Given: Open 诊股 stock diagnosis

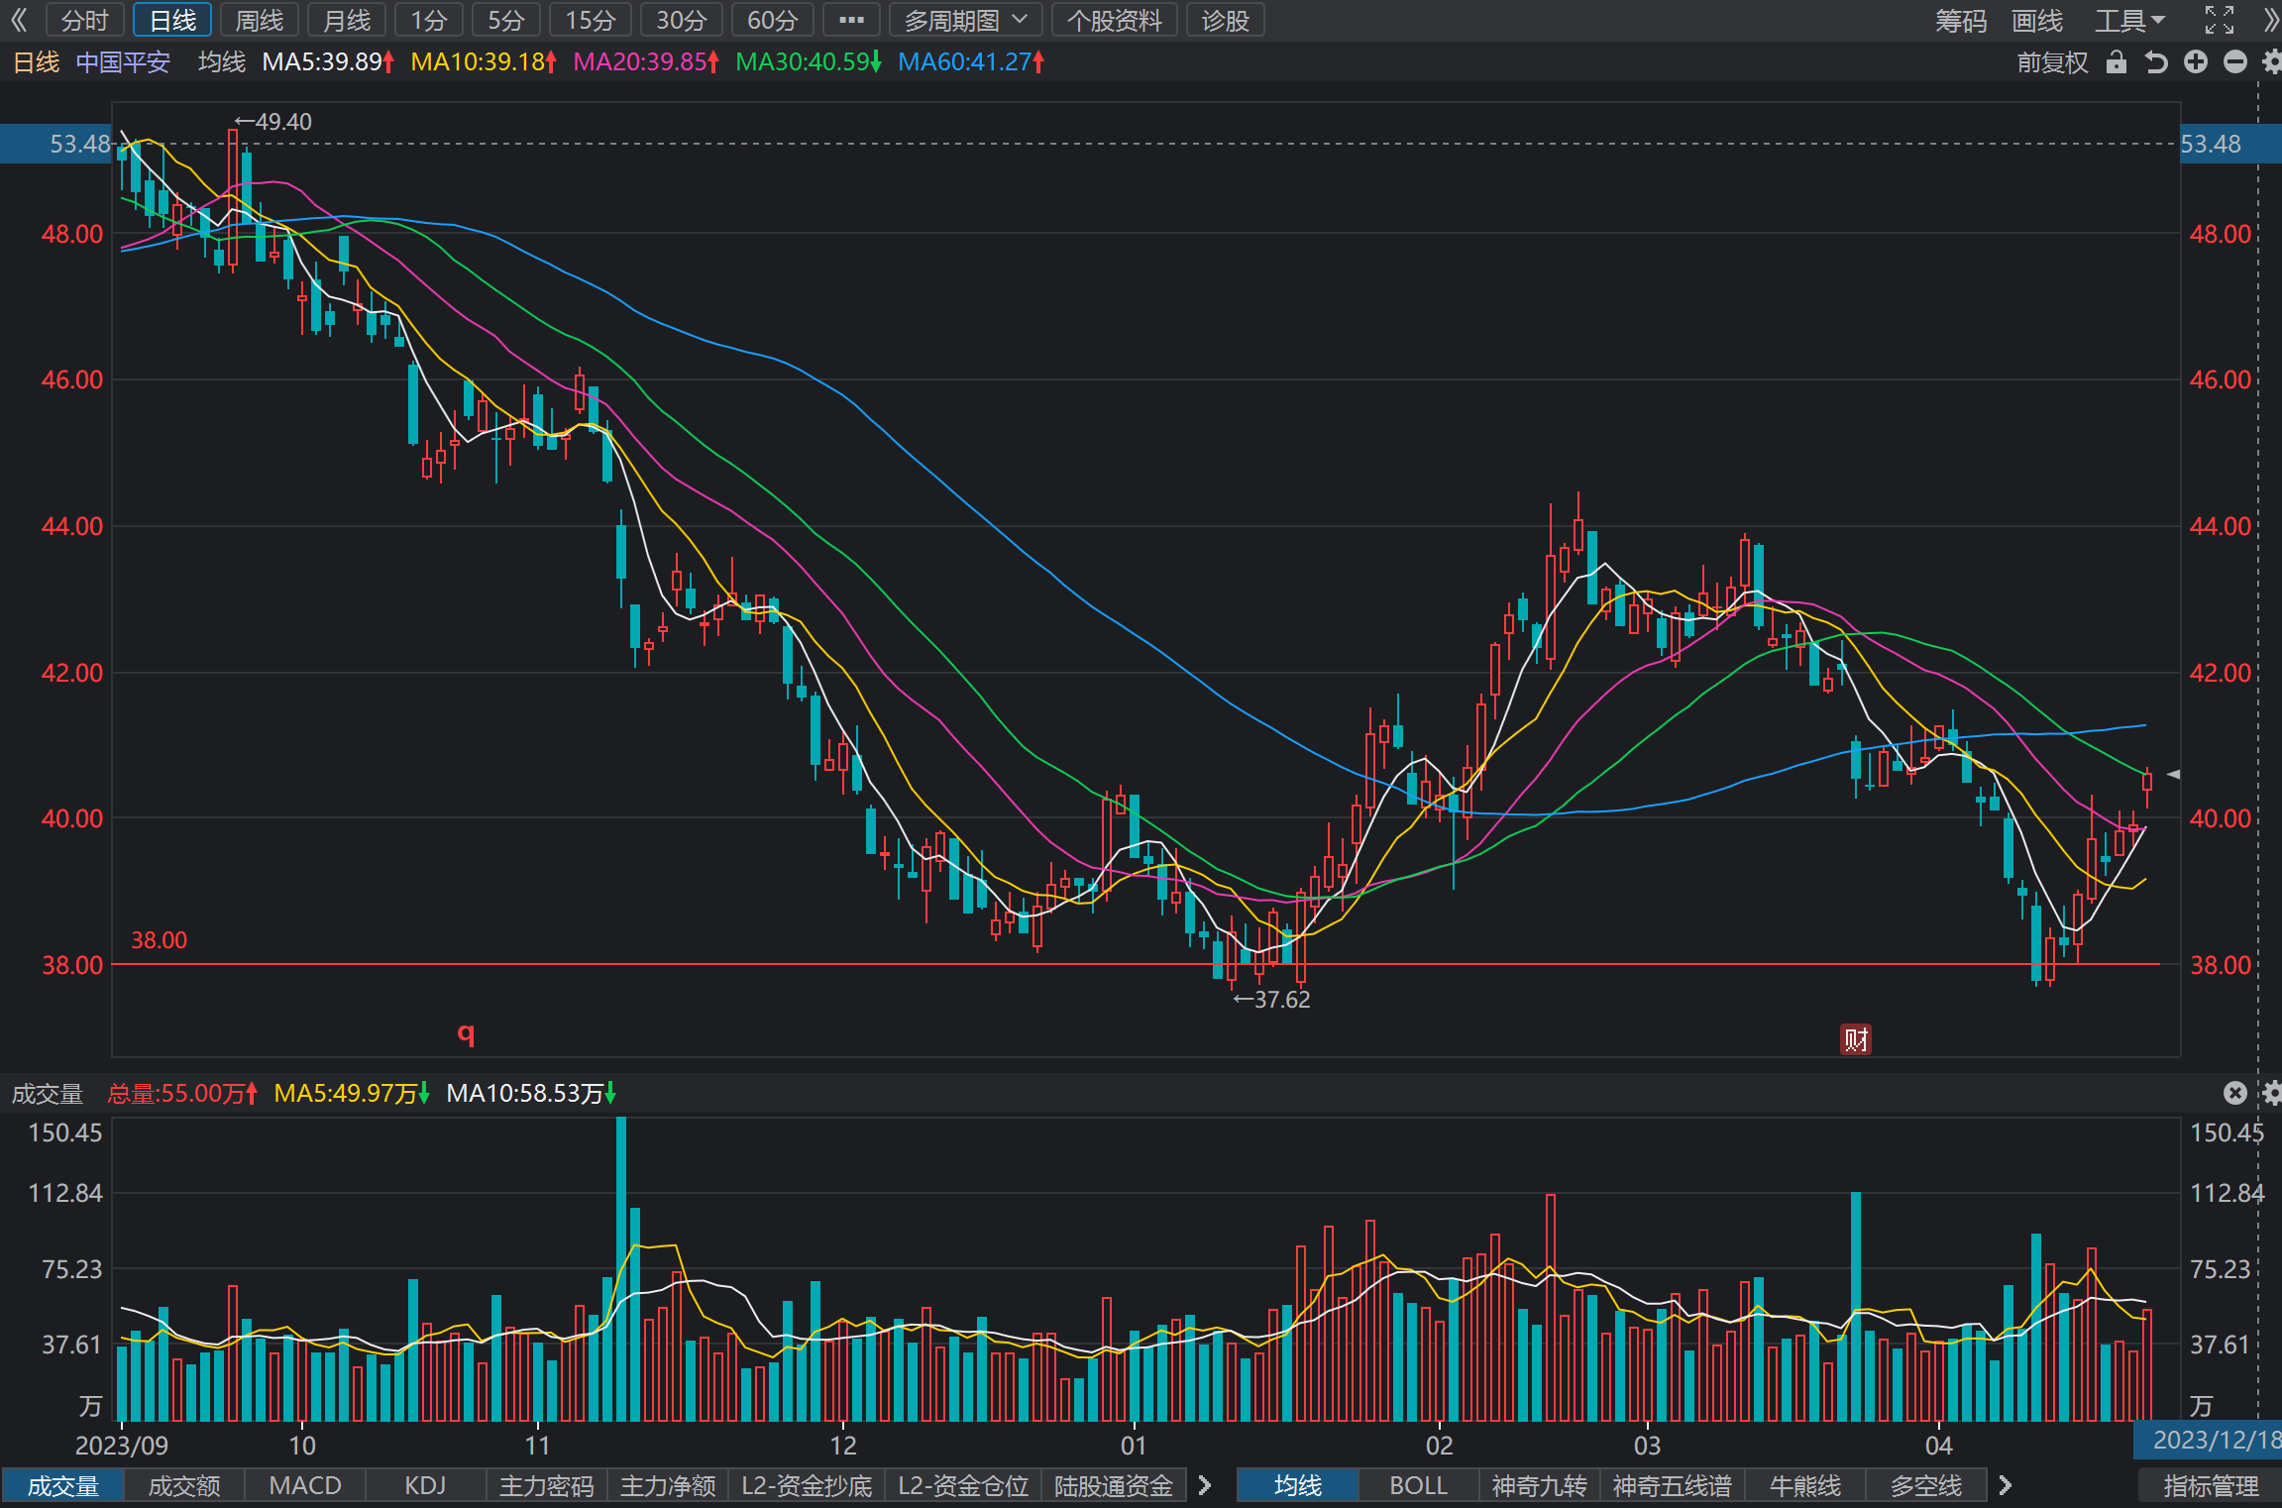Looking at the screenshot, I should [x=1225, y=20].
